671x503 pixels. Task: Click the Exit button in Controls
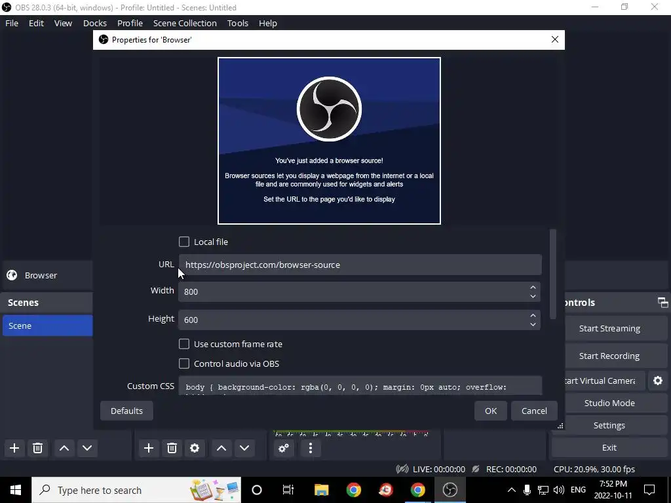coord(609,447)
